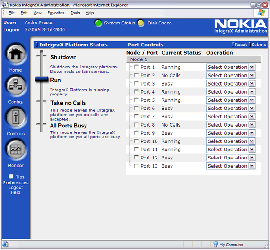Set platform slider to All Ports Busy tick
The width and height of the screenshot is (270, 250).
pyautogui.click(x=41, y=124)
